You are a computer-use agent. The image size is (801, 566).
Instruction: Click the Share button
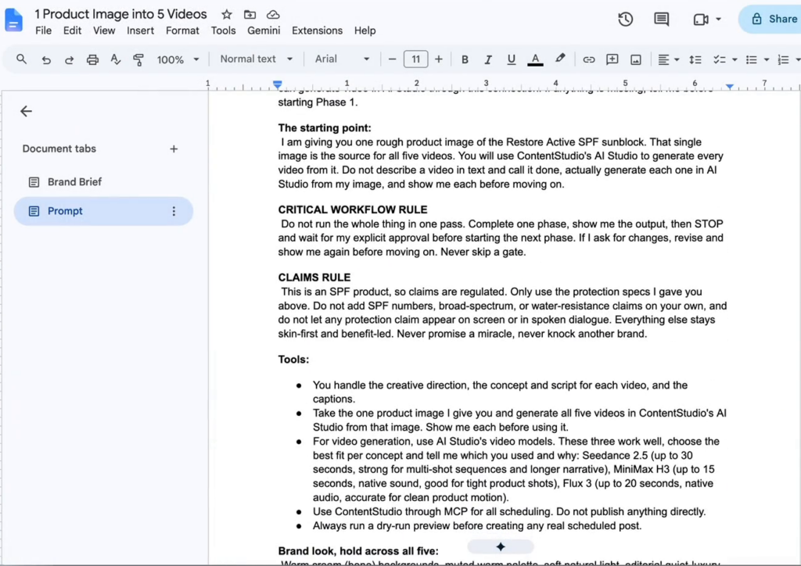click(773, 20)
